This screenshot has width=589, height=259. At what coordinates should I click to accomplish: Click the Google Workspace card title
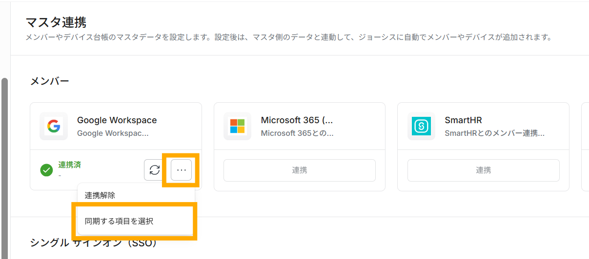[x=117, y=120]
